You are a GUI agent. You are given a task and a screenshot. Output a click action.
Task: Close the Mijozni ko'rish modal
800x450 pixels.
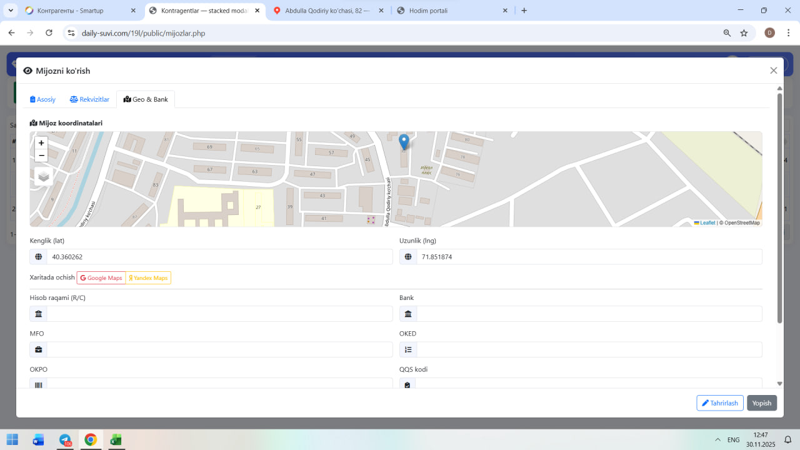(773, 71)
